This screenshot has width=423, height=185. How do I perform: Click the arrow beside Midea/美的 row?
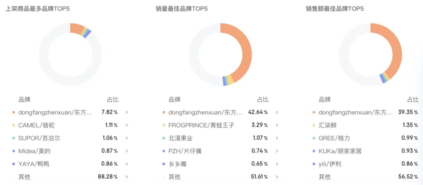(127, 151)
